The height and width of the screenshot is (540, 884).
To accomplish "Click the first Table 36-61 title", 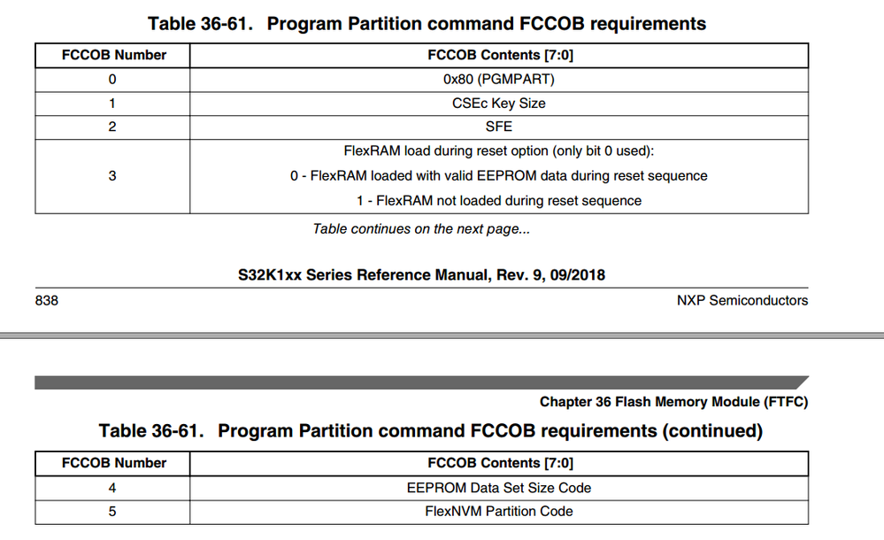I will (427, 23).
